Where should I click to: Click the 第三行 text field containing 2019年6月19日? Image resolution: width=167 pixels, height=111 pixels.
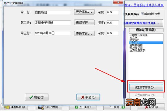click(x=53, y=33)
